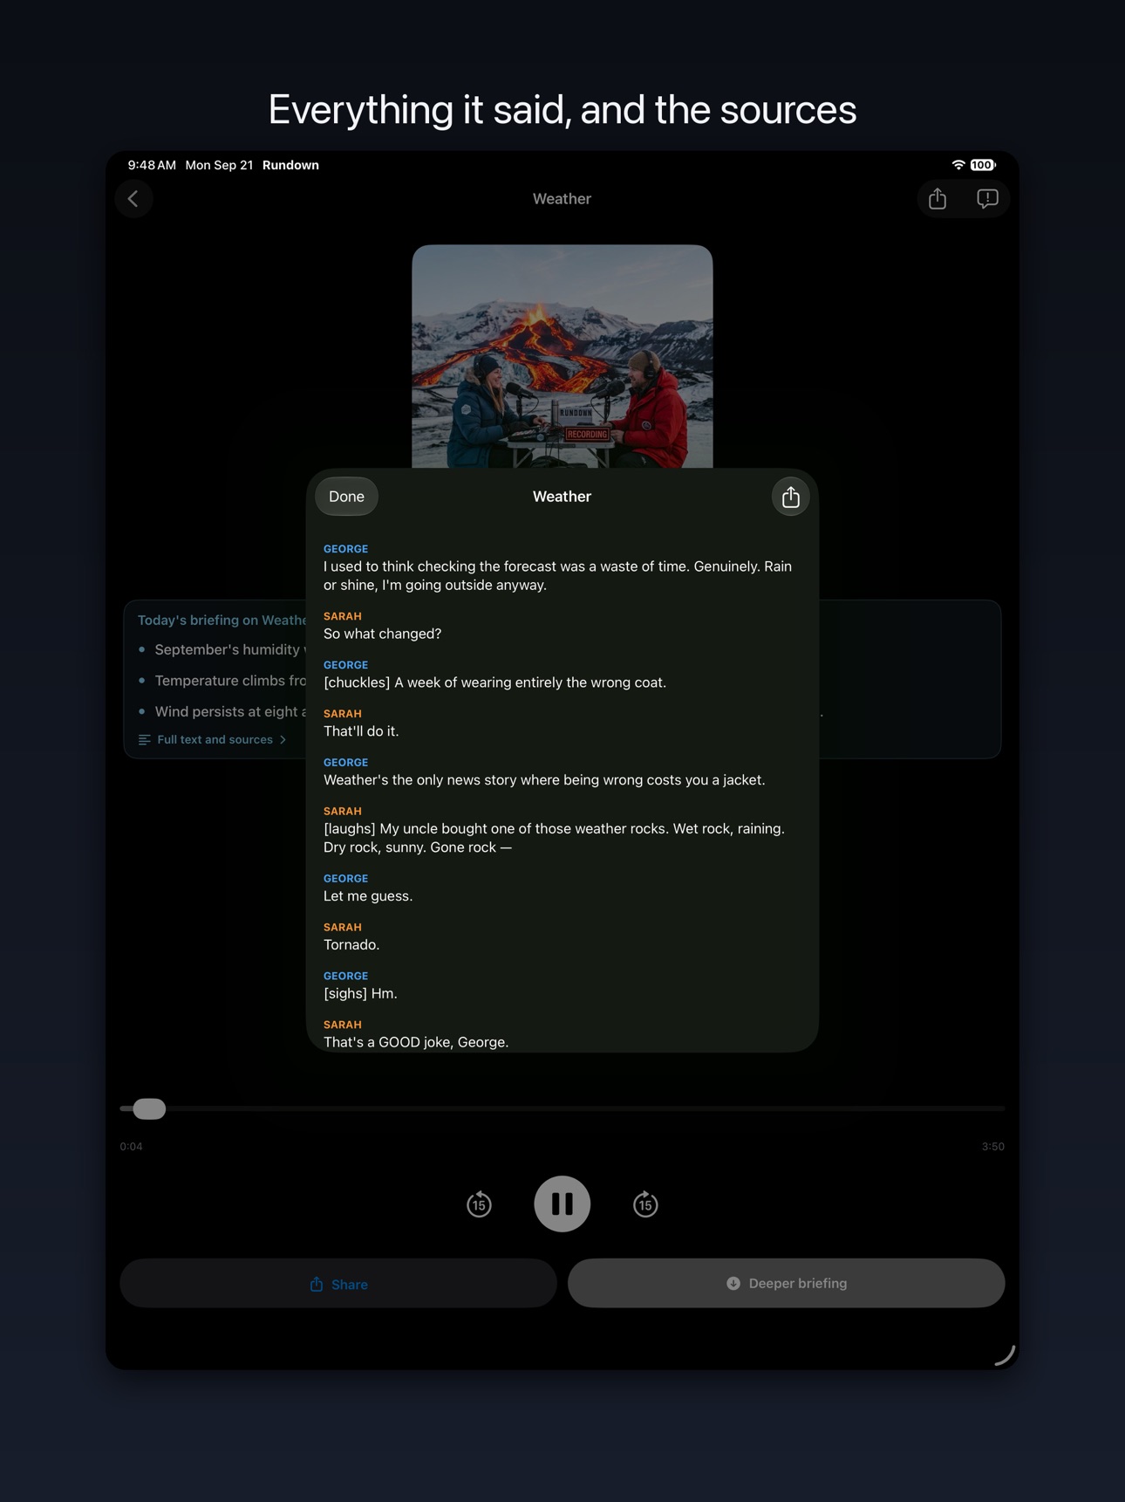Pause the briefing playback
The height and width of the screenshot is (1502, 1125).
[x=562, y=1204]
